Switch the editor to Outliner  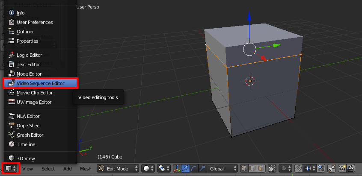click(x=40, y=32)
